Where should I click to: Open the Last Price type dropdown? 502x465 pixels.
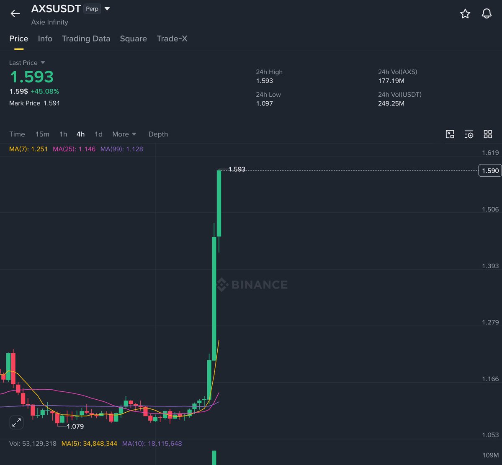pos(43,62)
